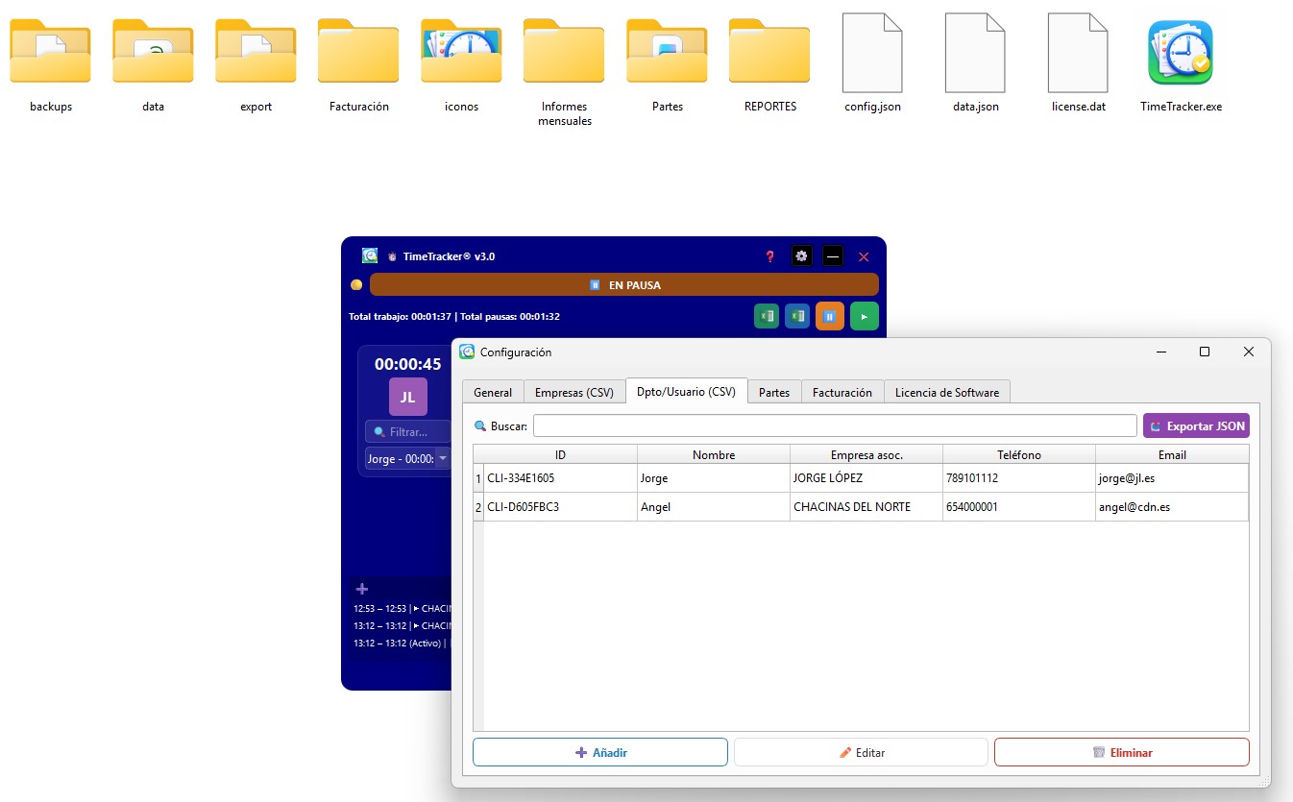Click the plus icon above the time log

[x=362, y=589]
